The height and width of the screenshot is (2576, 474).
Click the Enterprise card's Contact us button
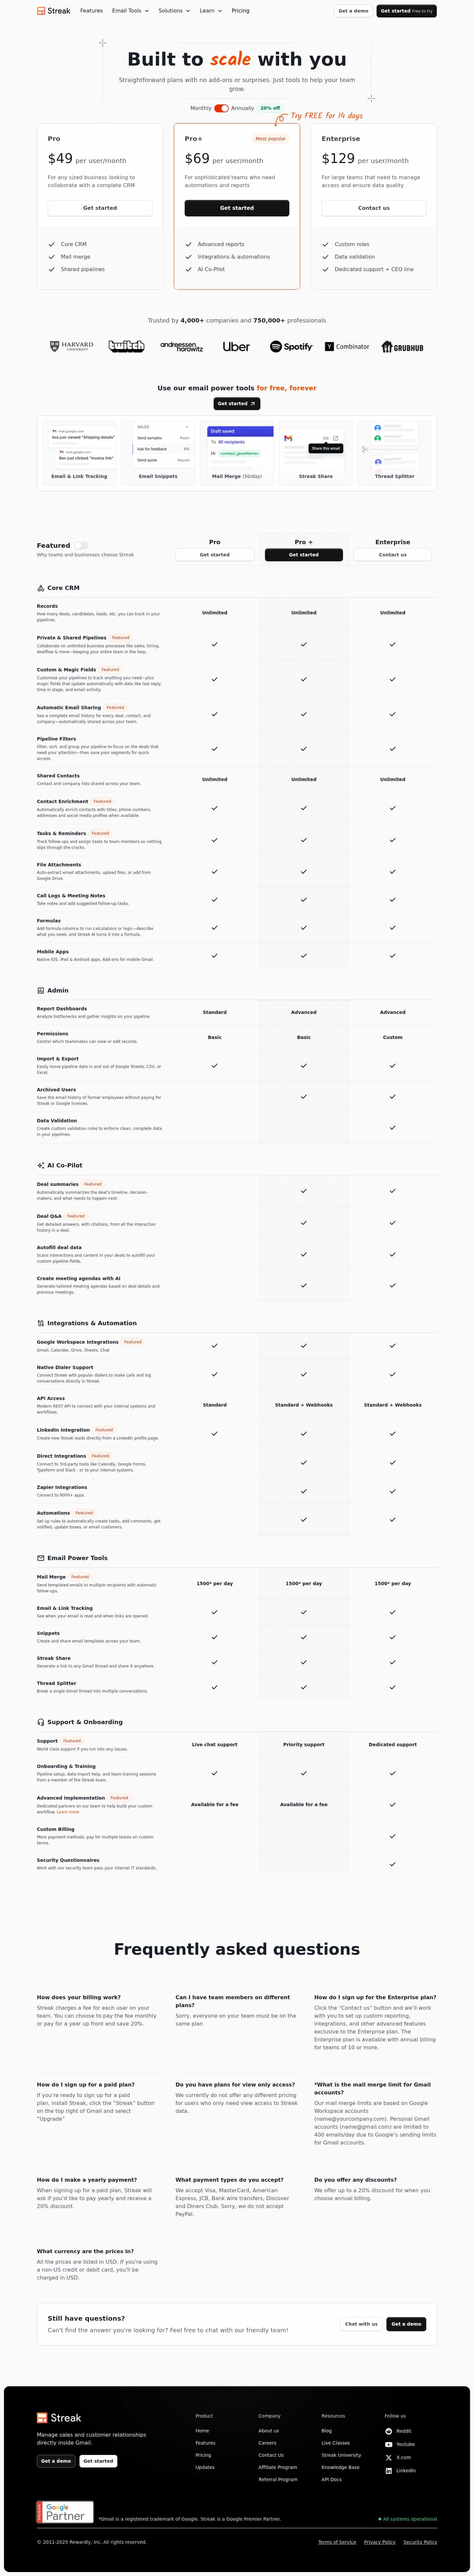click(x=373, y=208)
